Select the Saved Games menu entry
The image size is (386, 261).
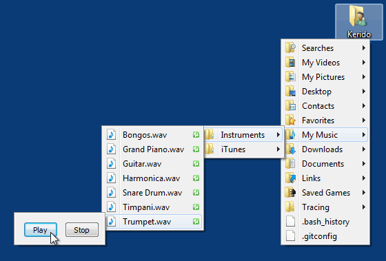tap(325, 193)
